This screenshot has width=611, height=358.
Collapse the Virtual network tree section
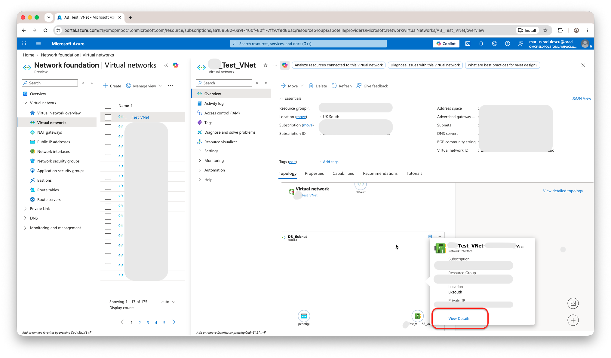coord(25,103)
